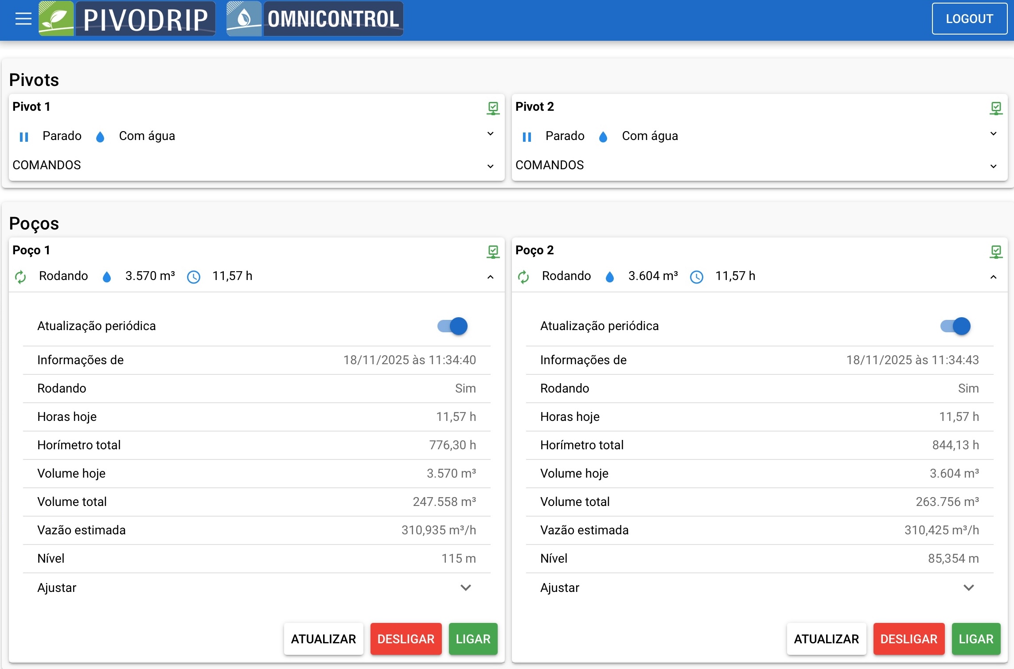Image resolution: width=1014 pixels, height=669 pixels.
Task: Open the hamburger navigation menu
Action: [x=23, y=19]
